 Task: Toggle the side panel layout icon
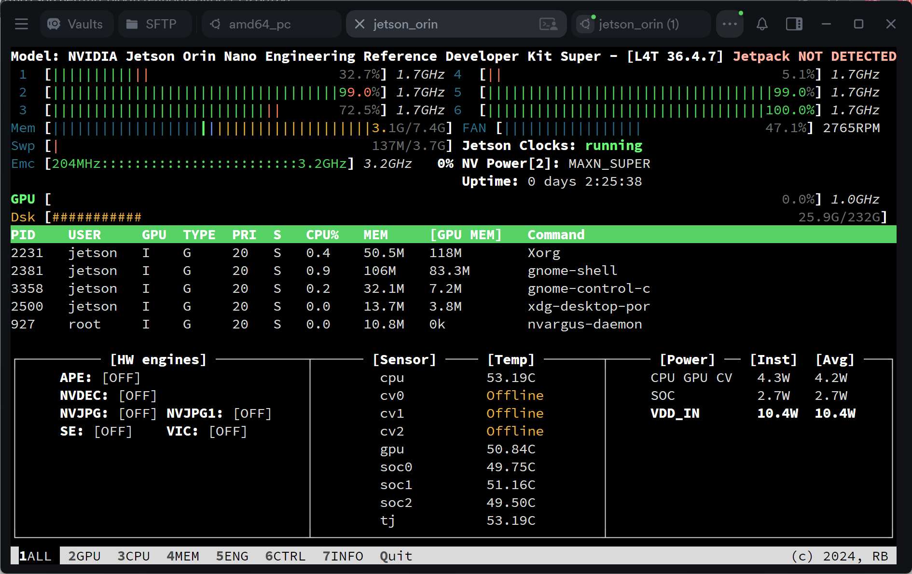(794, 24)
